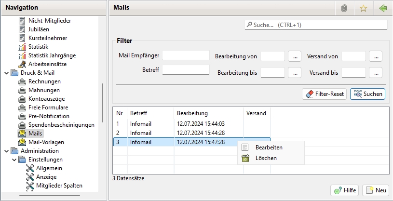
Task: Open date picker for Versand bis
Action: (x=376, y=73)
